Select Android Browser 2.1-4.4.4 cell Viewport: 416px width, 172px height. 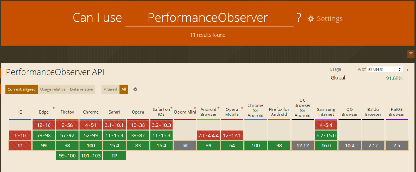(208, 135)
